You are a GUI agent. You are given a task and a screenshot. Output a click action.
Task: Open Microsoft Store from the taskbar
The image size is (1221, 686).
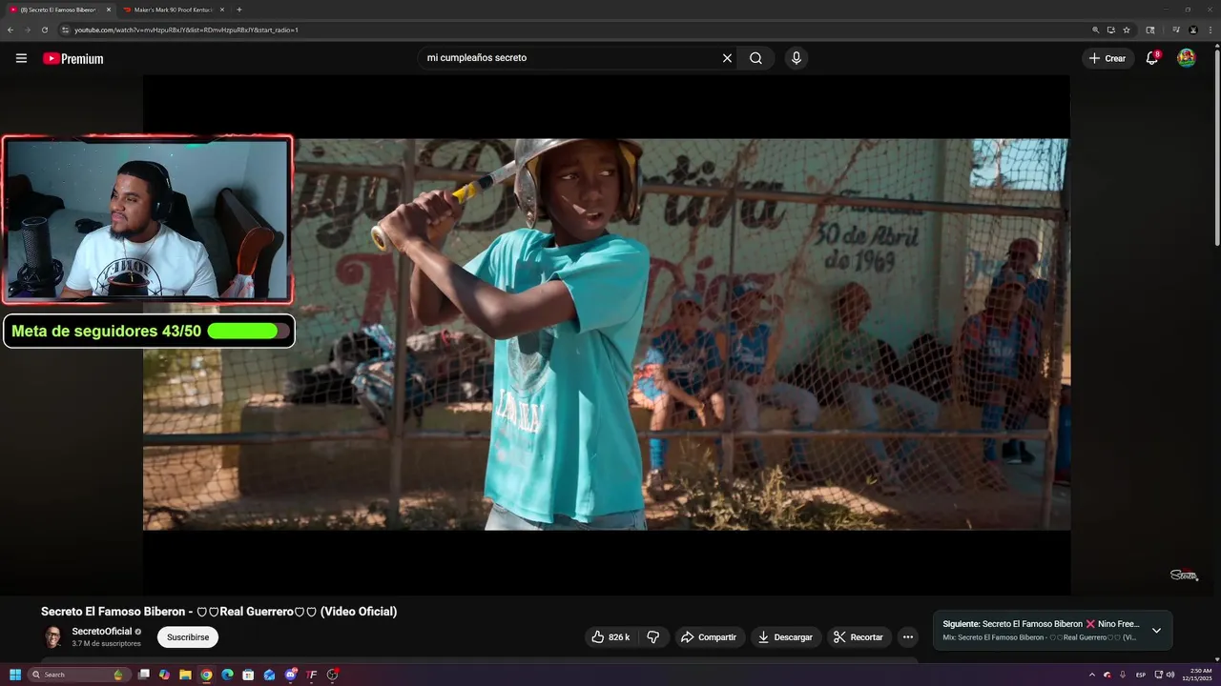coord(248,675)
